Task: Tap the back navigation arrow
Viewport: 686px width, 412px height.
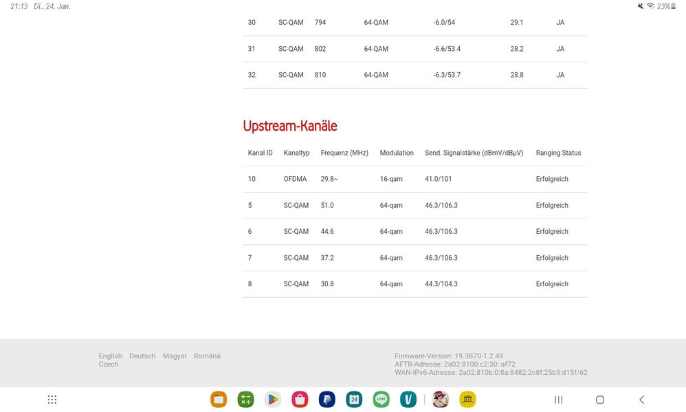Action: (x=642, y=400)
